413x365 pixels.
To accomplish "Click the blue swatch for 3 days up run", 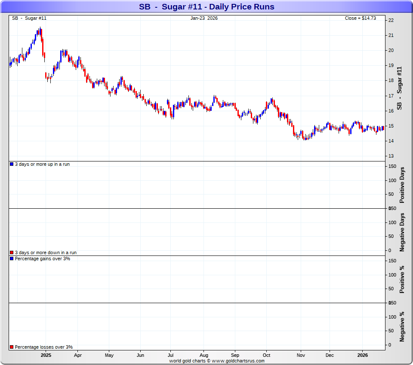I will pyautogui.click(x=12, y=164).
